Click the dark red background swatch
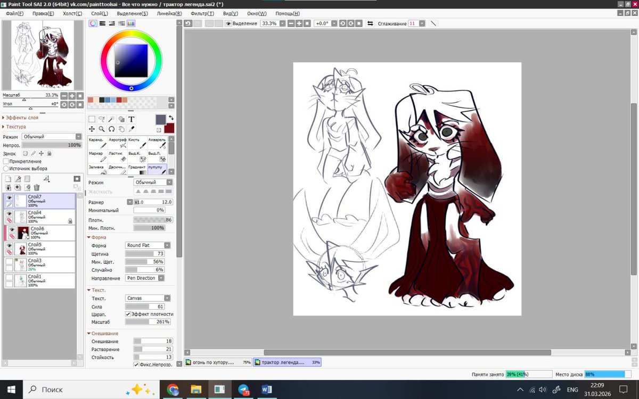Image resolution: width=639 pixels, height=399 pixels. [169, 129]
